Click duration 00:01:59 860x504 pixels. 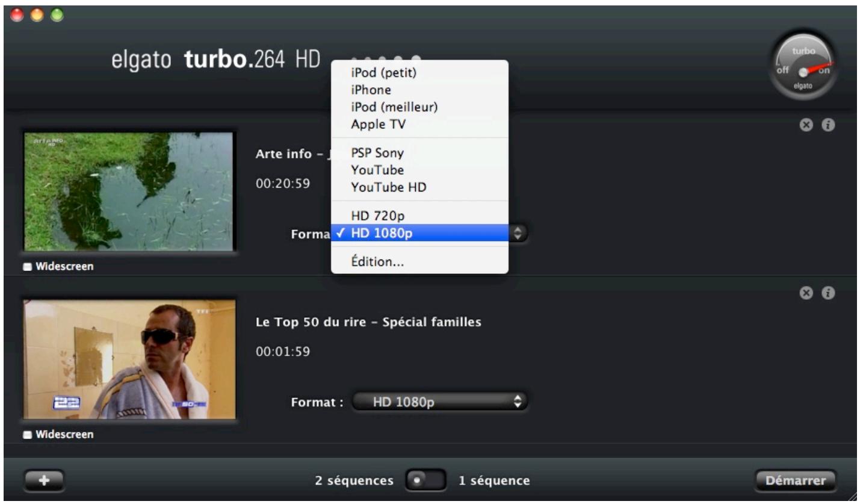point(283,352)
